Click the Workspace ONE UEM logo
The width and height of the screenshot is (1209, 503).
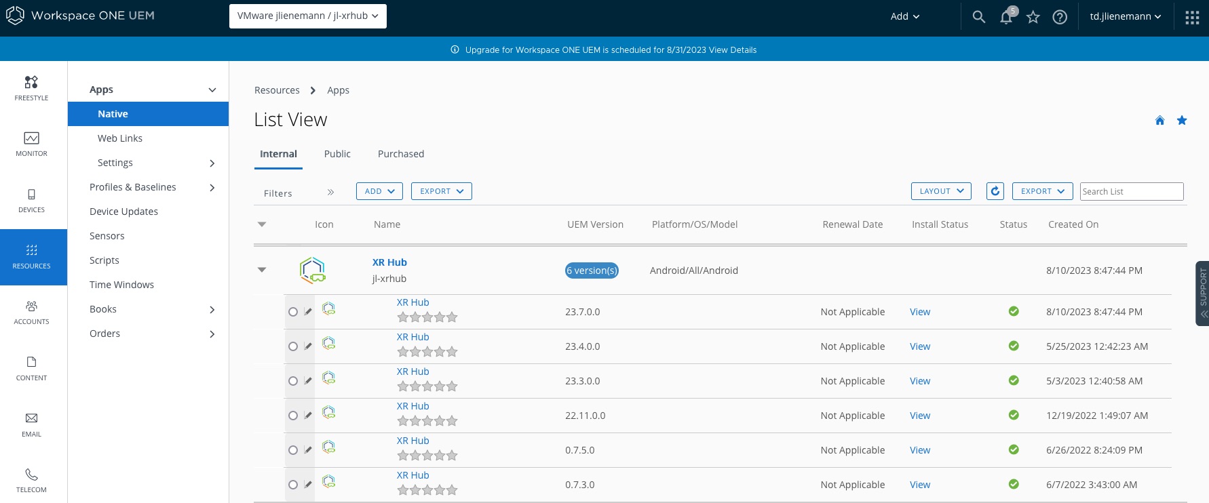[x=80, y=16]
